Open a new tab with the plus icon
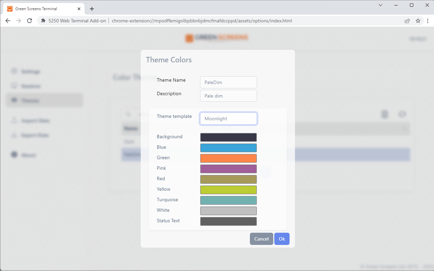Image resolution: width=434 pixels, height=271 pixels. tap(92, 9)
